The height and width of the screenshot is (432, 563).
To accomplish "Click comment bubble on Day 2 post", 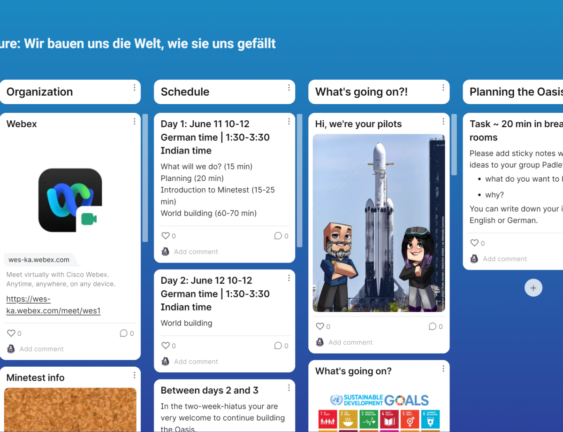I will point(278,346).
